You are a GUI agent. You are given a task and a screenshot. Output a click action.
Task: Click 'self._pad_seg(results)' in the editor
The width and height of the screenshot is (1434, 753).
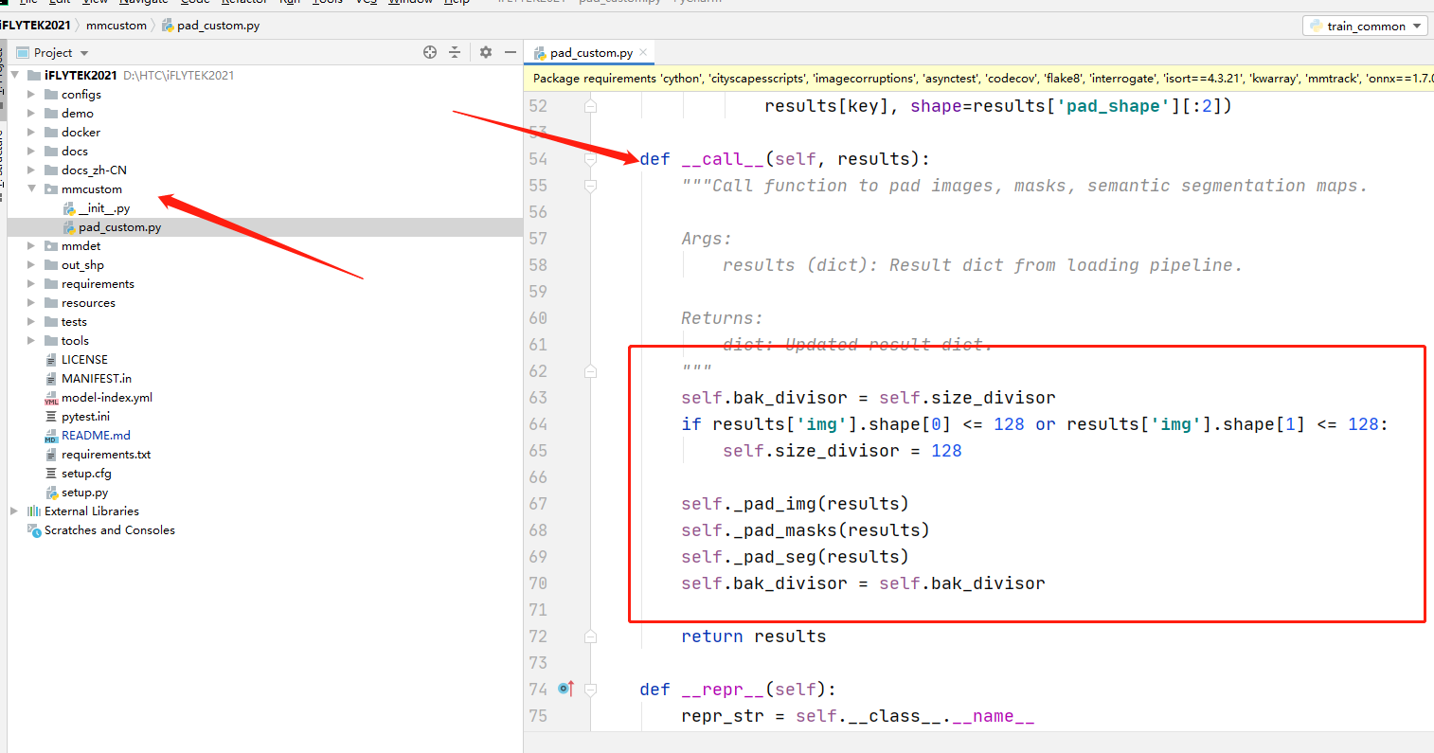coord(795,557)
